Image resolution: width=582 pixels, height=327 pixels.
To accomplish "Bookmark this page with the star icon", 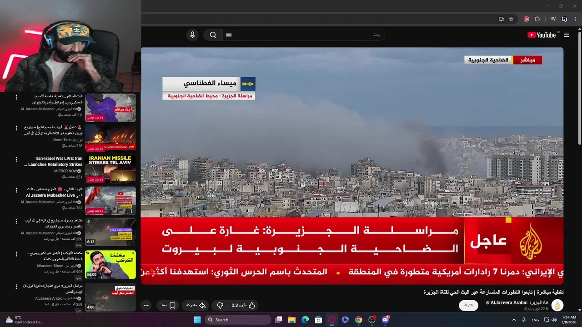I will tap(511, 19).
